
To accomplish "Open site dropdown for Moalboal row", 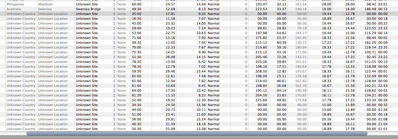I will tap(114, 4).
